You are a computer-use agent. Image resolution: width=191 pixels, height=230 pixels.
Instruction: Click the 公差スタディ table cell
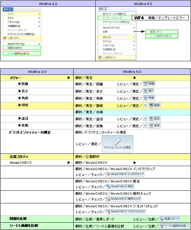point(37,157)
